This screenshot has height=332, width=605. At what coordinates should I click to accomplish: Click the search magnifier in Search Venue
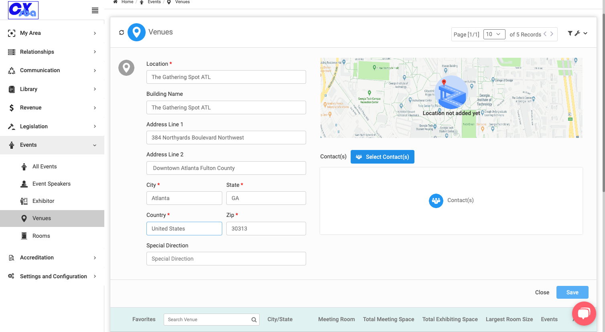pyautogui.click(x=254, y=320)
